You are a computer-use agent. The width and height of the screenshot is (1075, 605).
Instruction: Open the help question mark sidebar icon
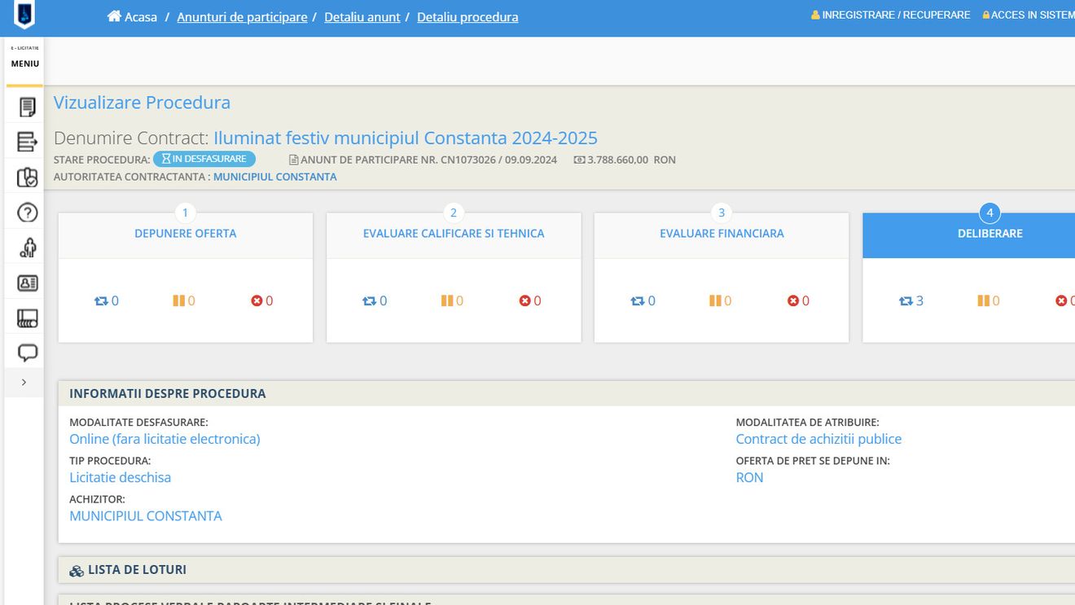tap(27, 213)
